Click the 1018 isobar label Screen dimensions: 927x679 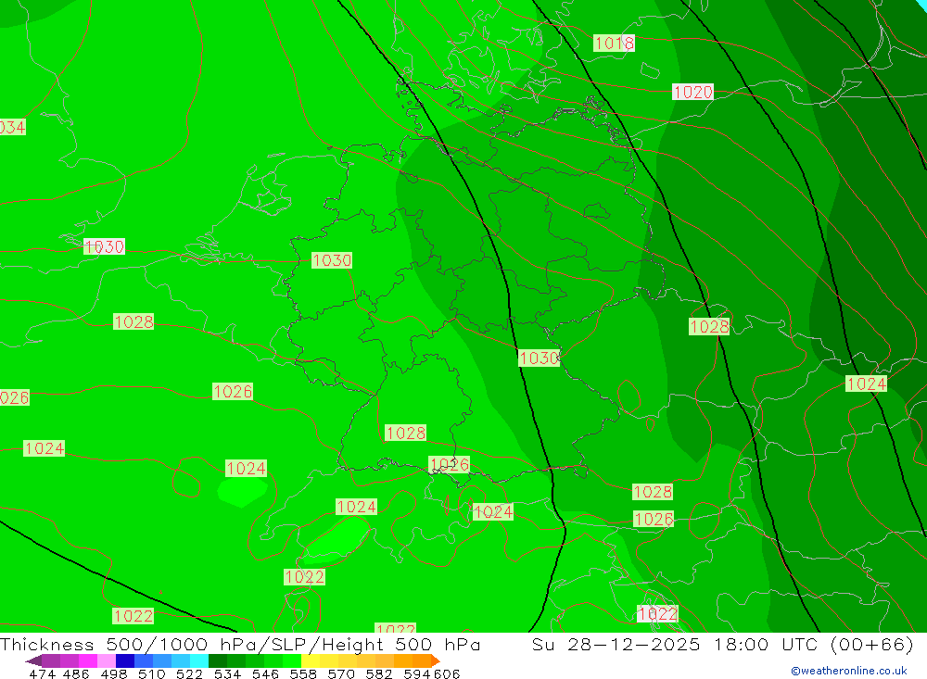pos(614,44)
